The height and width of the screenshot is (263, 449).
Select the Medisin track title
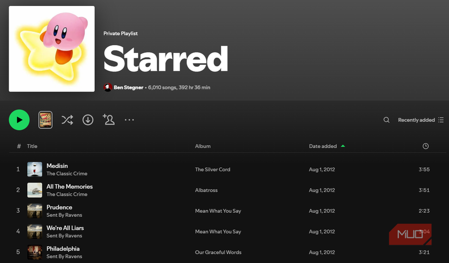click(x=57, y=166)
